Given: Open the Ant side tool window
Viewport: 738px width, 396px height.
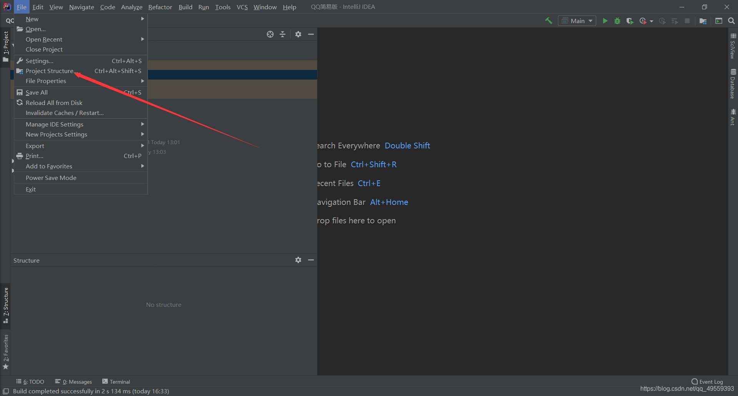Looking at the screenshot, I should (x=733, y=117).
